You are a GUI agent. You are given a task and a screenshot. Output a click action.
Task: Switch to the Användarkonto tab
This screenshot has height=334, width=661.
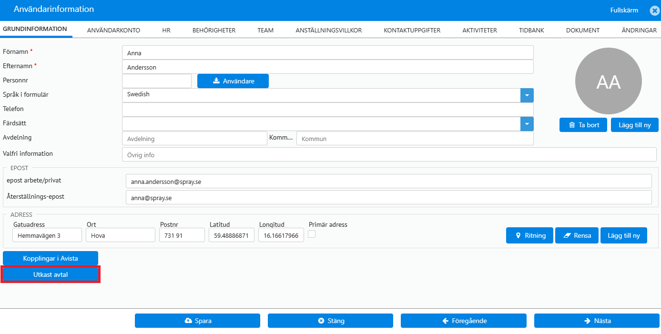[113, 30]
